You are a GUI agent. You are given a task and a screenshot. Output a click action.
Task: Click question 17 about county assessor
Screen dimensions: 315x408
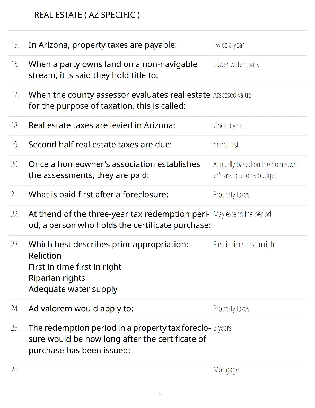119,100
